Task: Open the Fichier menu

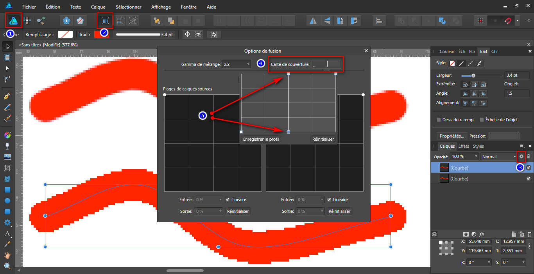Action: point(29,7)
